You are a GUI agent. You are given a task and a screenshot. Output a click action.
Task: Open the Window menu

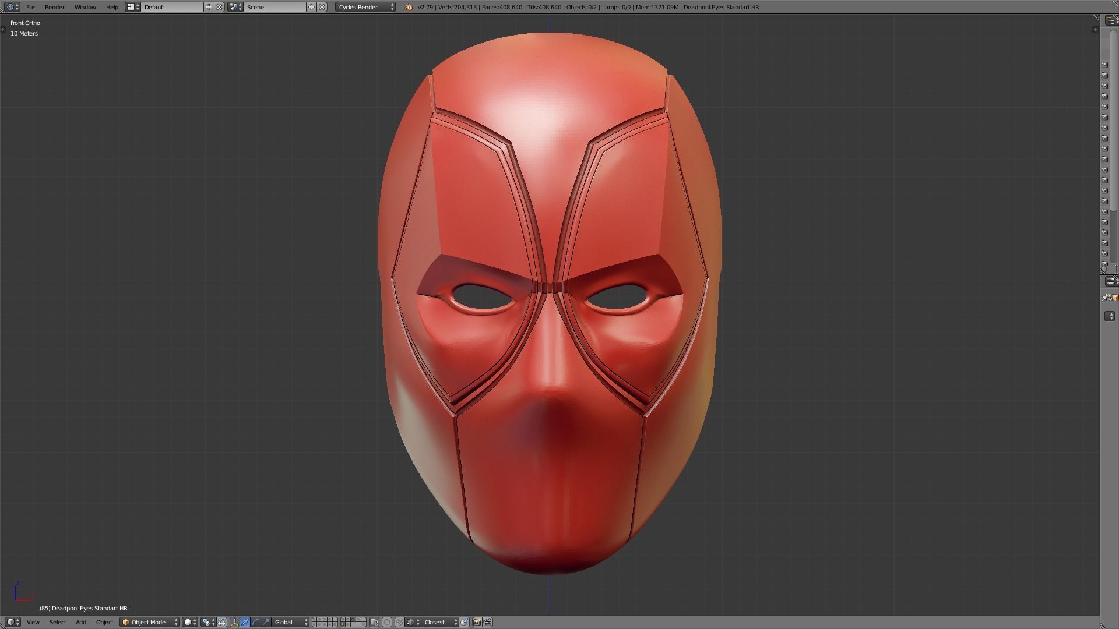[85, 7]
